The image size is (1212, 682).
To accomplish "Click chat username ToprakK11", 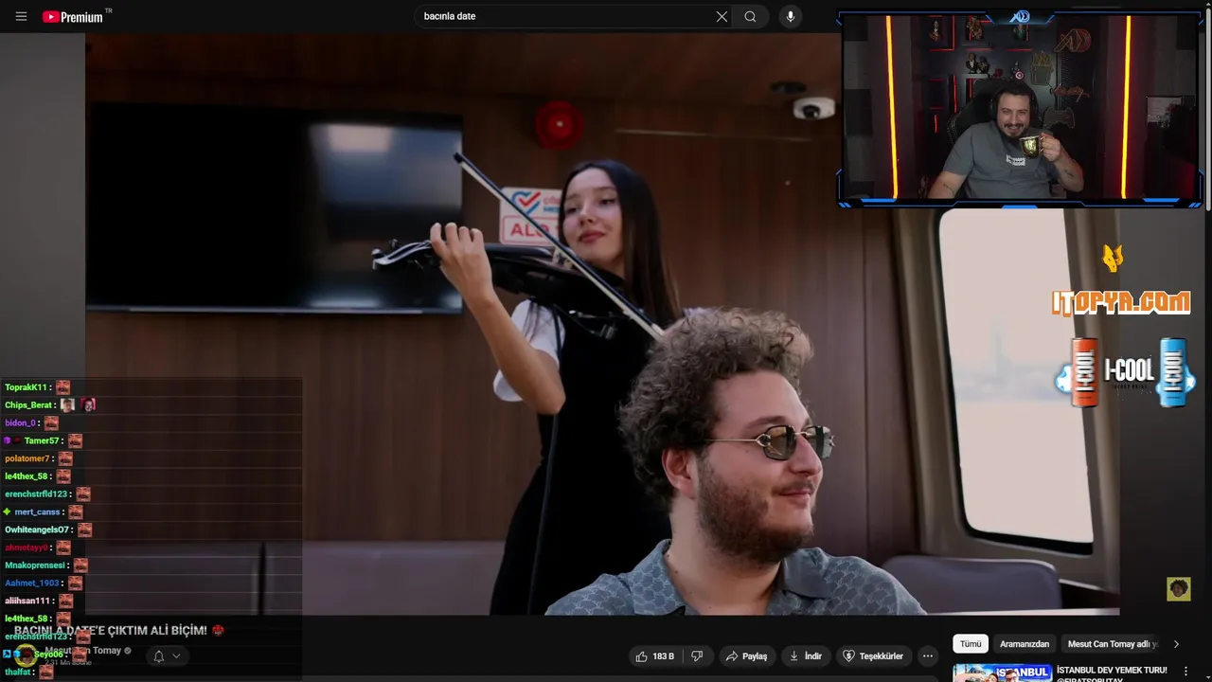I will [26, 387].
